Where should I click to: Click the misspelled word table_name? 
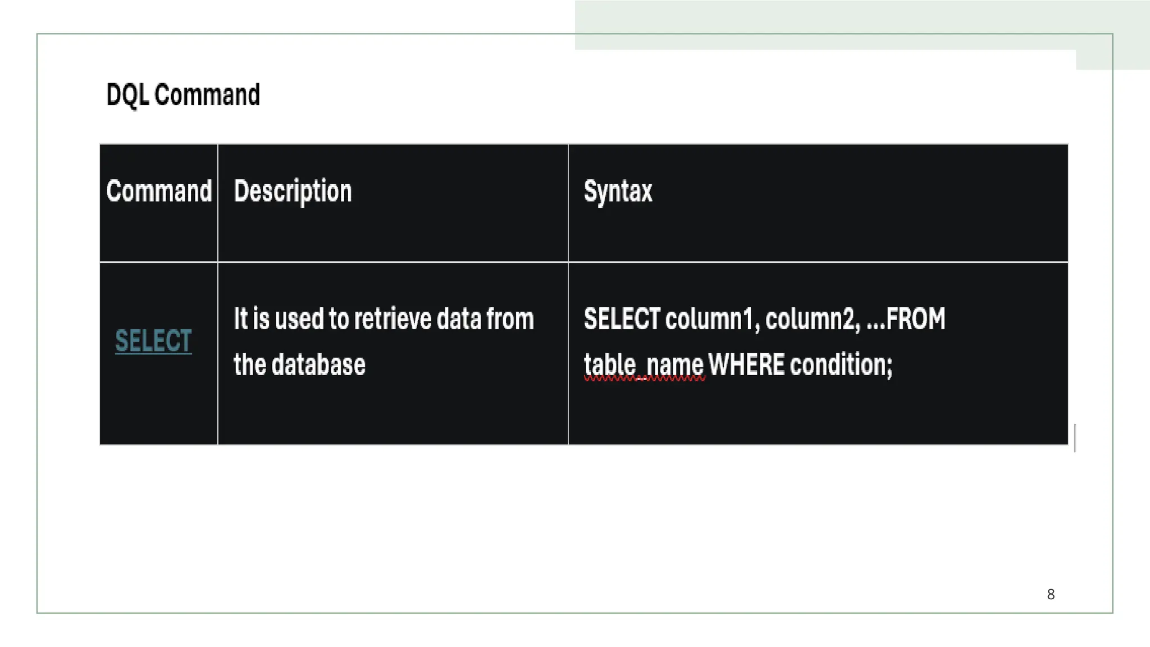pos(644,365)
